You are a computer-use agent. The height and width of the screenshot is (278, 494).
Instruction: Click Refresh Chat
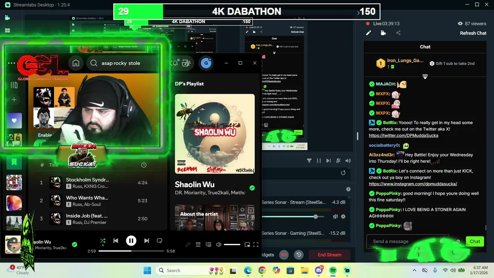pyautogui.click(x=473, y=33)
